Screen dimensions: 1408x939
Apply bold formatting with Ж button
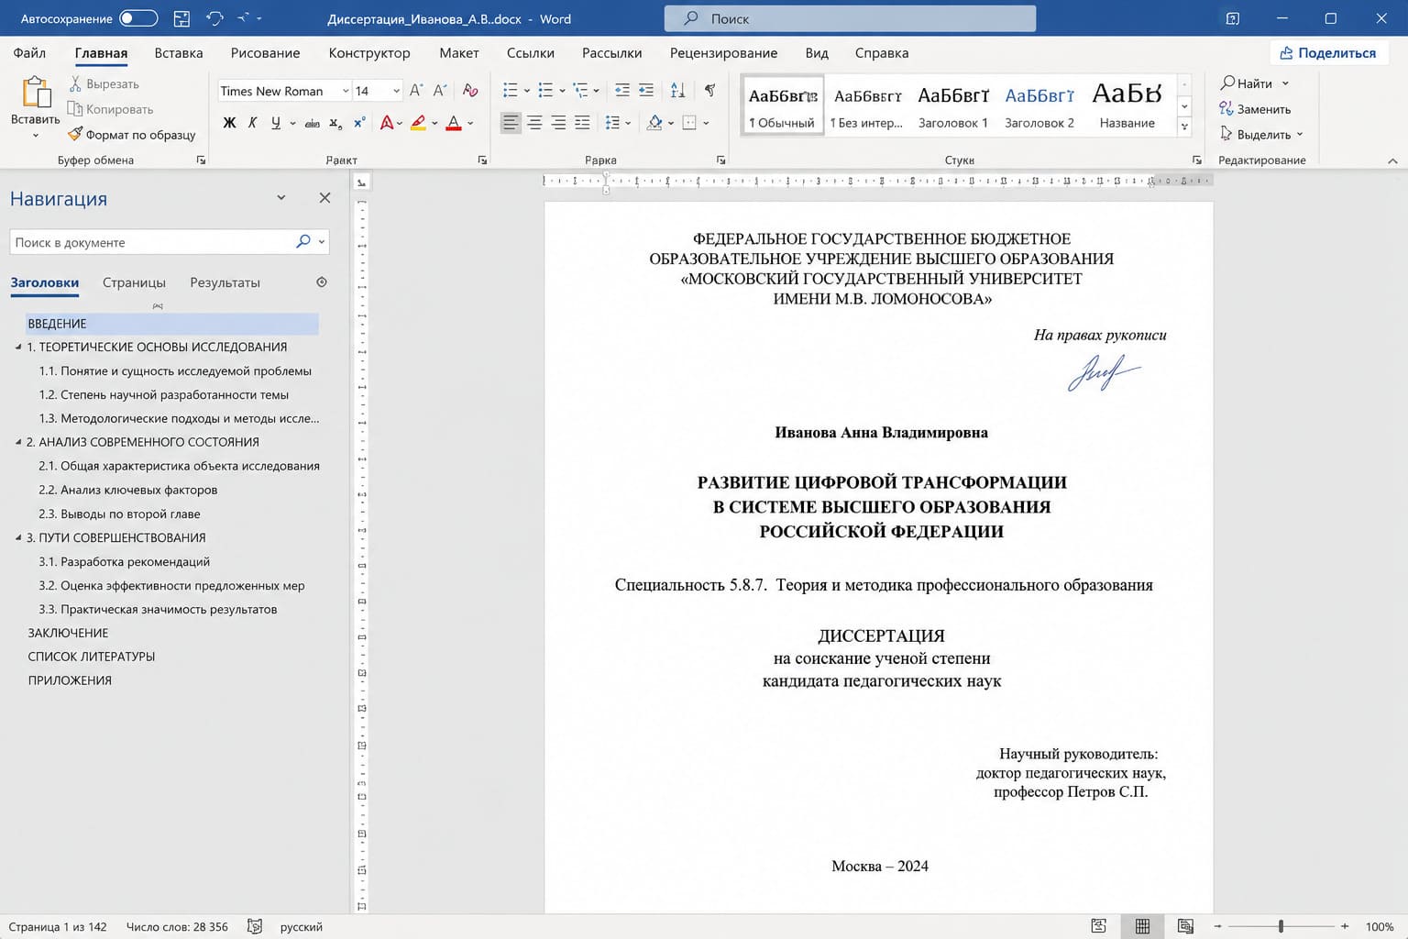[x=229, y=123]
